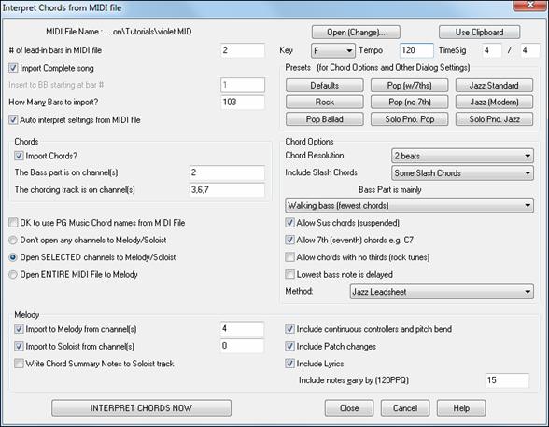Select Open ENTIRE MIDI File to Melody

(13, 274)
